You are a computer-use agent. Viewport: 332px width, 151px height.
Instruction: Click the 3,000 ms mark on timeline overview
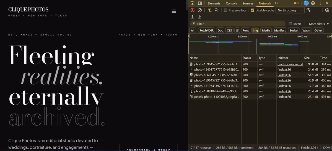272,36
